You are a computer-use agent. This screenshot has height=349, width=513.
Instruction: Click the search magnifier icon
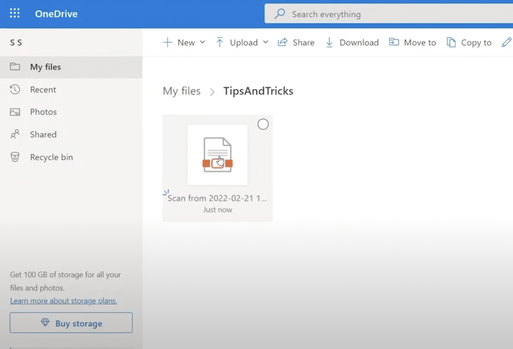pyautogui.click(x=280, y=14)
